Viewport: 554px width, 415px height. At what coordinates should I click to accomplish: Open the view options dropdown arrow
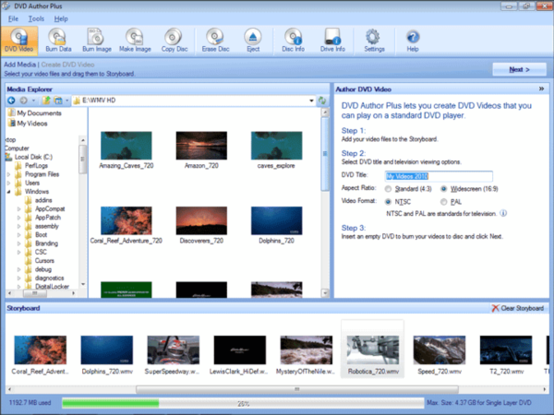click(x=66, y=101)
